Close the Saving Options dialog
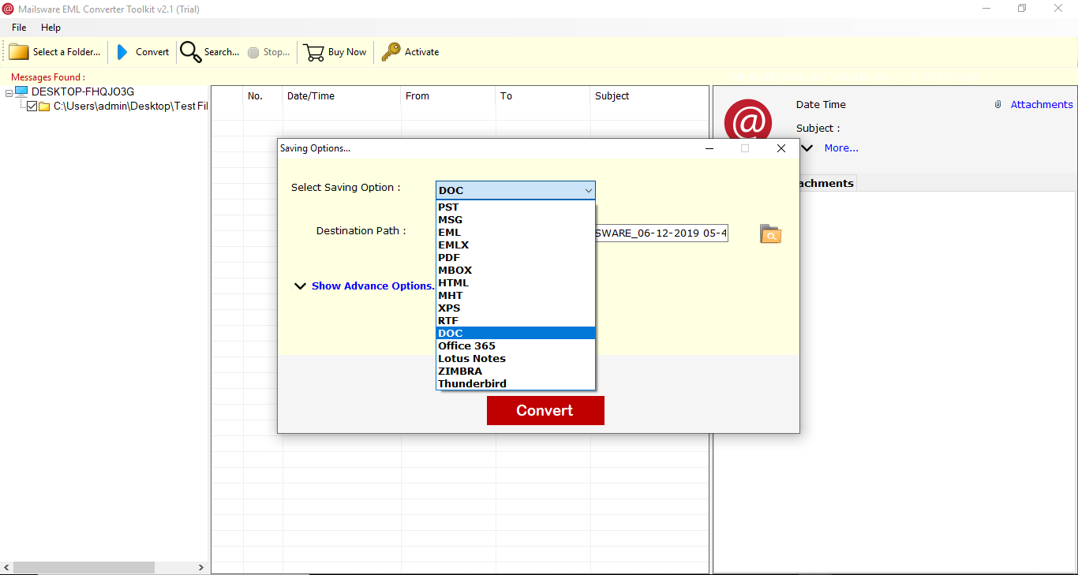Image resolution: width=1078 pixels, height=575 pixels. 781,148
